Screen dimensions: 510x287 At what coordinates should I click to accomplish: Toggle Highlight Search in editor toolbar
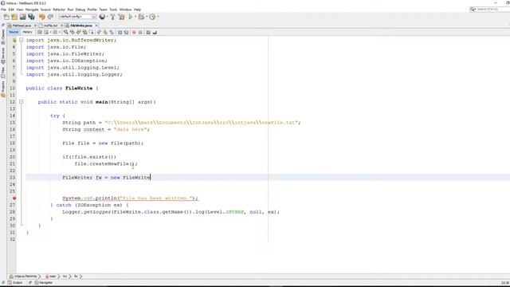(85, 32)
